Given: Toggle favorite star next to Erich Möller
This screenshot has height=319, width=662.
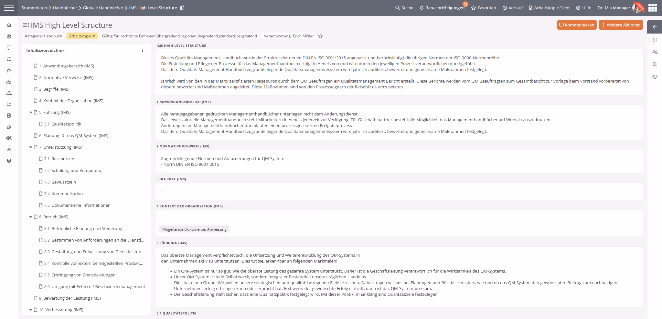Looking at the screenshot, I should click(x=320, y=36).
